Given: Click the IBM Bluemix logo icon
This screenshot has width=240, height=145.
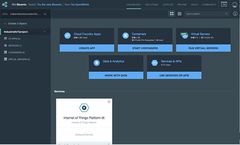Looking at the screenshot, I should click(x=5, y=4).
